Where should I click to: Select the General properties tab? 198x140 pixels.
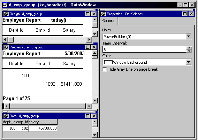tap(109, 21)
